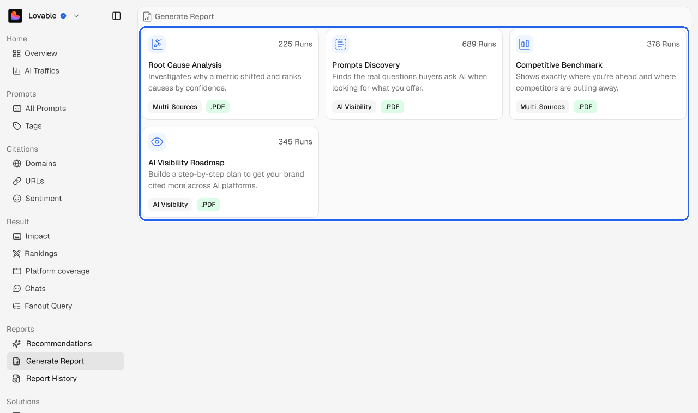Click the AI Visibility tag on Roadmap card
This screenshot has width=698, height=413.
170,205
